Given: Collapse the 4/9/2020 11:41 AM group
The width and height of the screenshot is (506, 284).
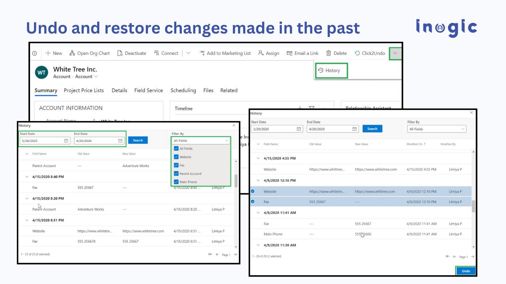Looking at the screenshot, I should (259, 213).
